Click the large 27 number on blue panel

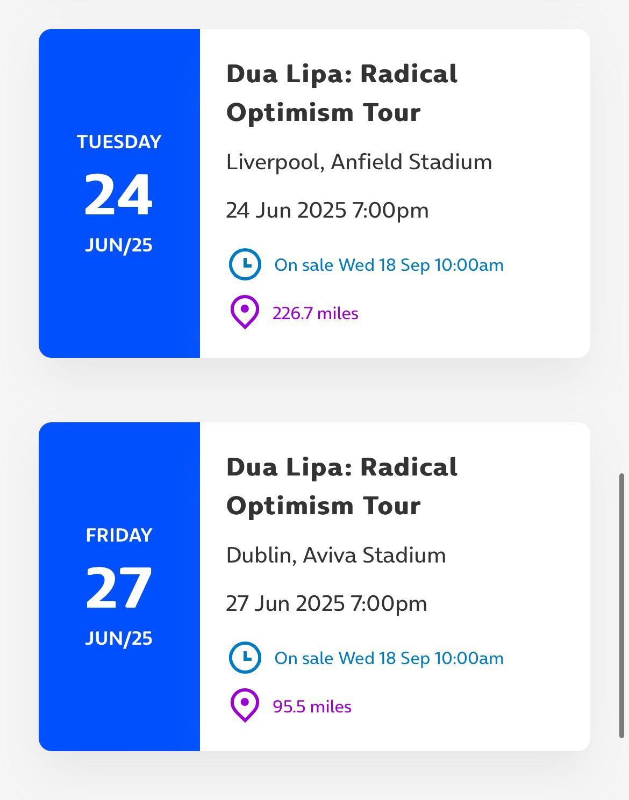coord(119,588)
